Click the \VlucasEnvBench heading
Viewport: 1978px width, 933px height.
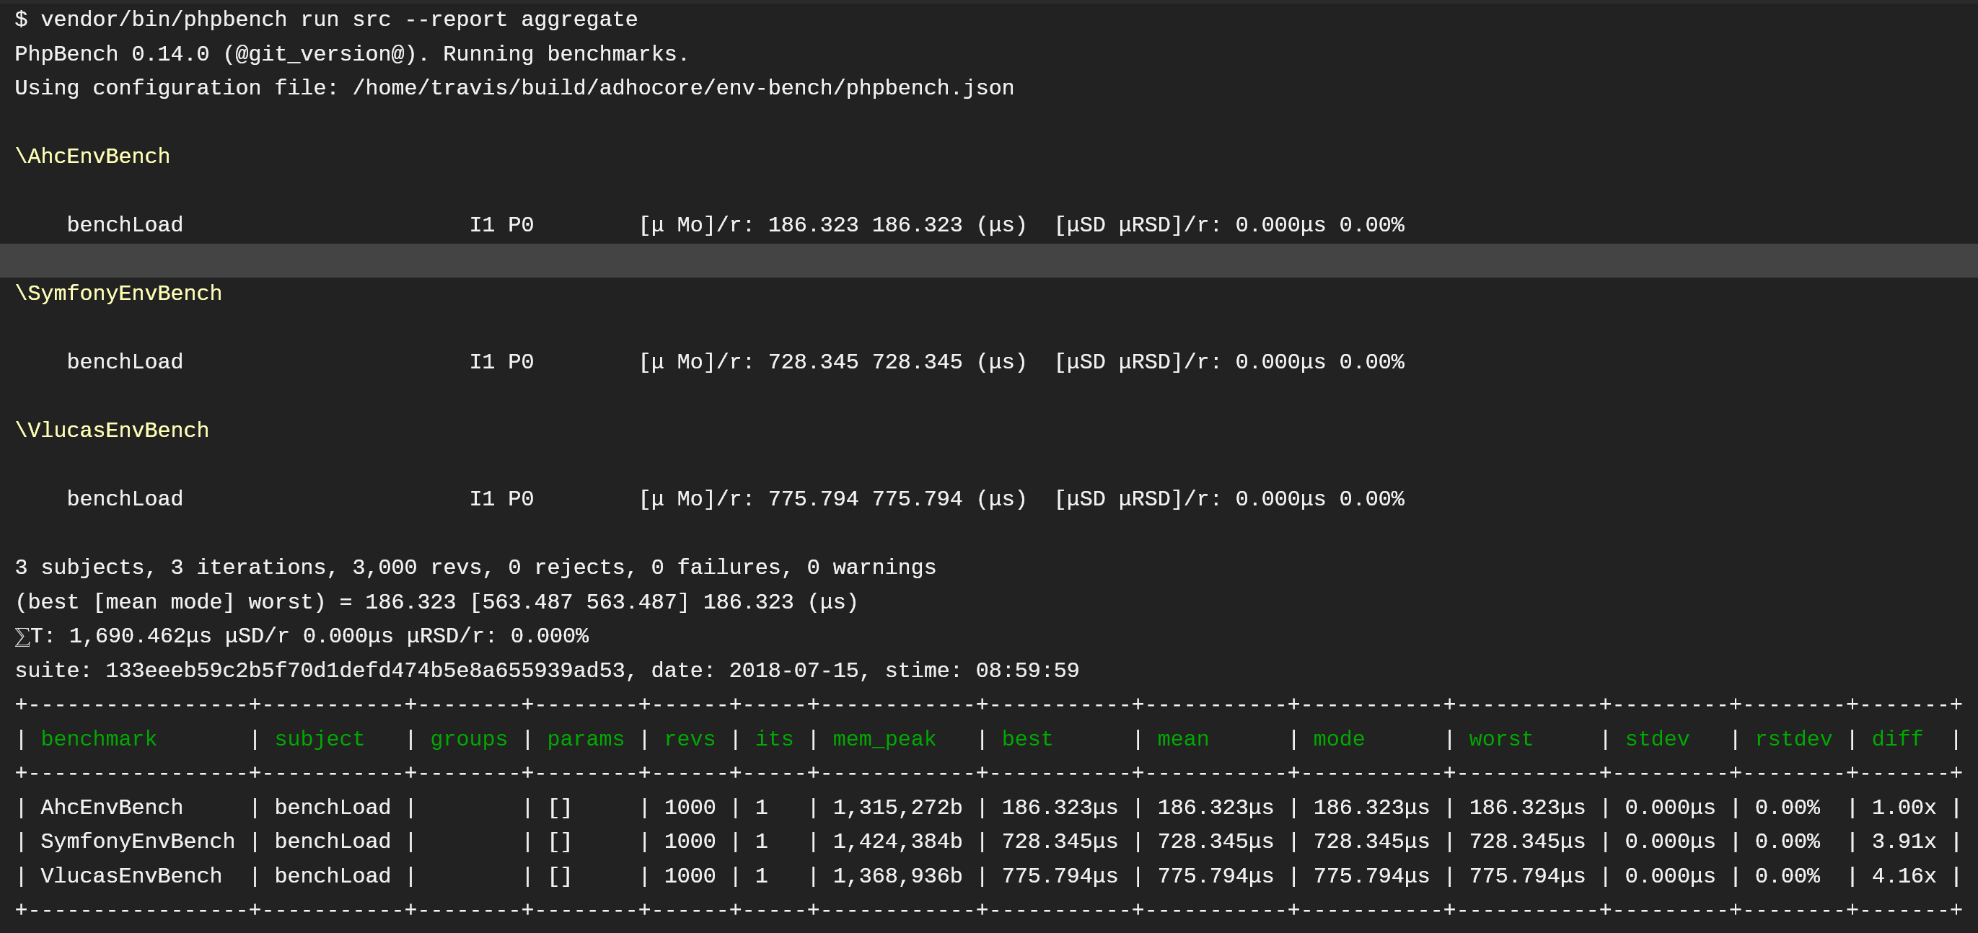(112, 430)
